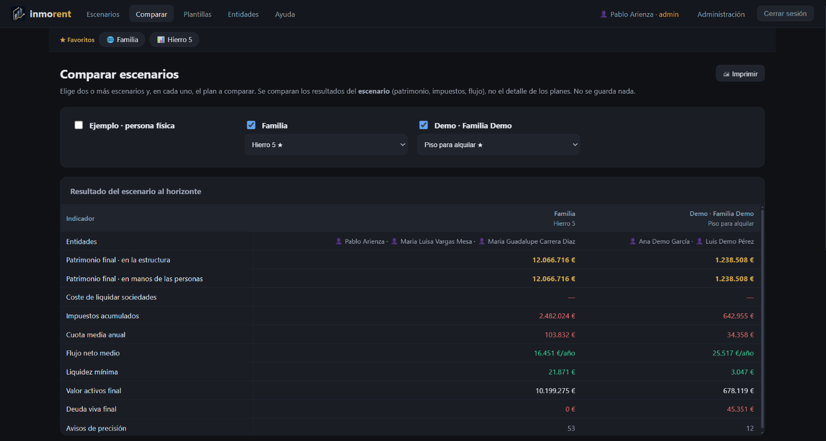
Task: Click the inmorent logo icon
Action: (x=19, y=14)
